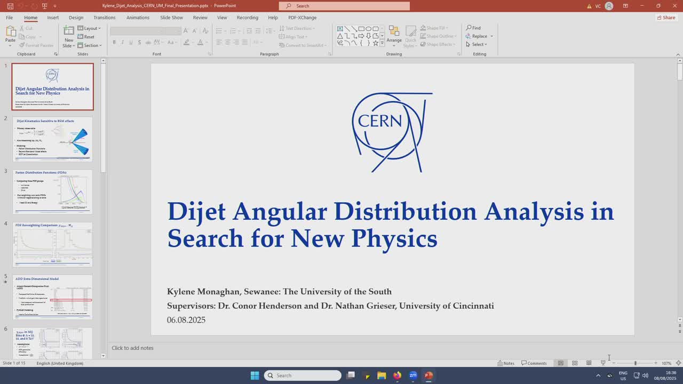
Task: Click the Save icon in title bar
Action: 10,6
